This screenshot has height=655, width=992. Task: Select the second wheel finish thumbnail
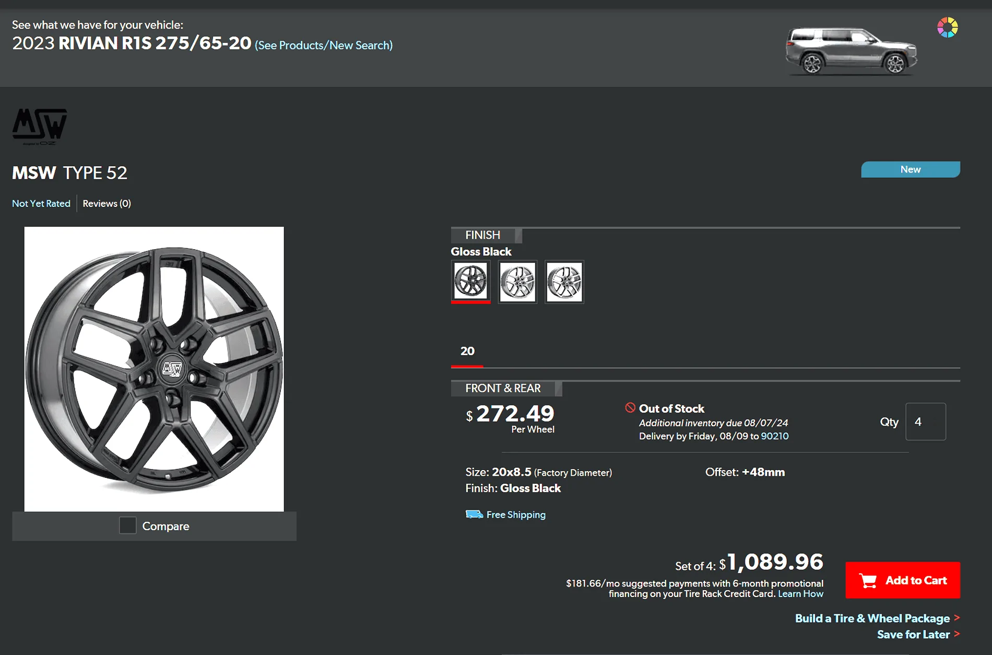[x=517, y=282]
